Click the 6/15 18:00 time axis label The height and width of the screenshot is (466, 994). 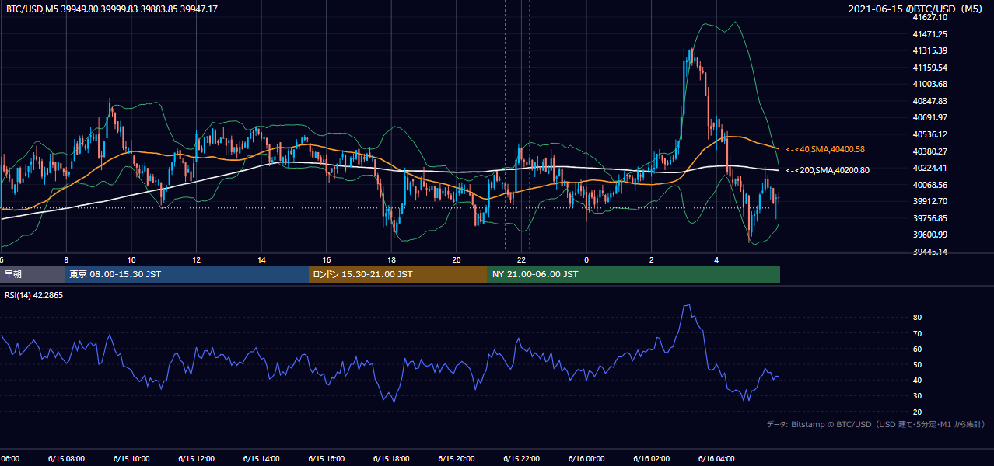pos(391,458)
